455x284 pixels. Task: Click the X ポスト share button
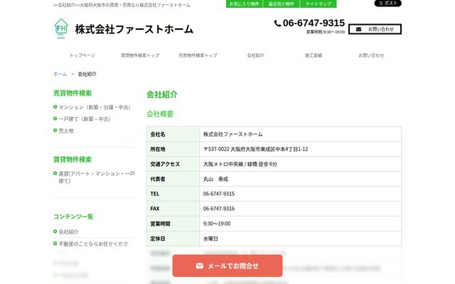click(x=387, y=3)
